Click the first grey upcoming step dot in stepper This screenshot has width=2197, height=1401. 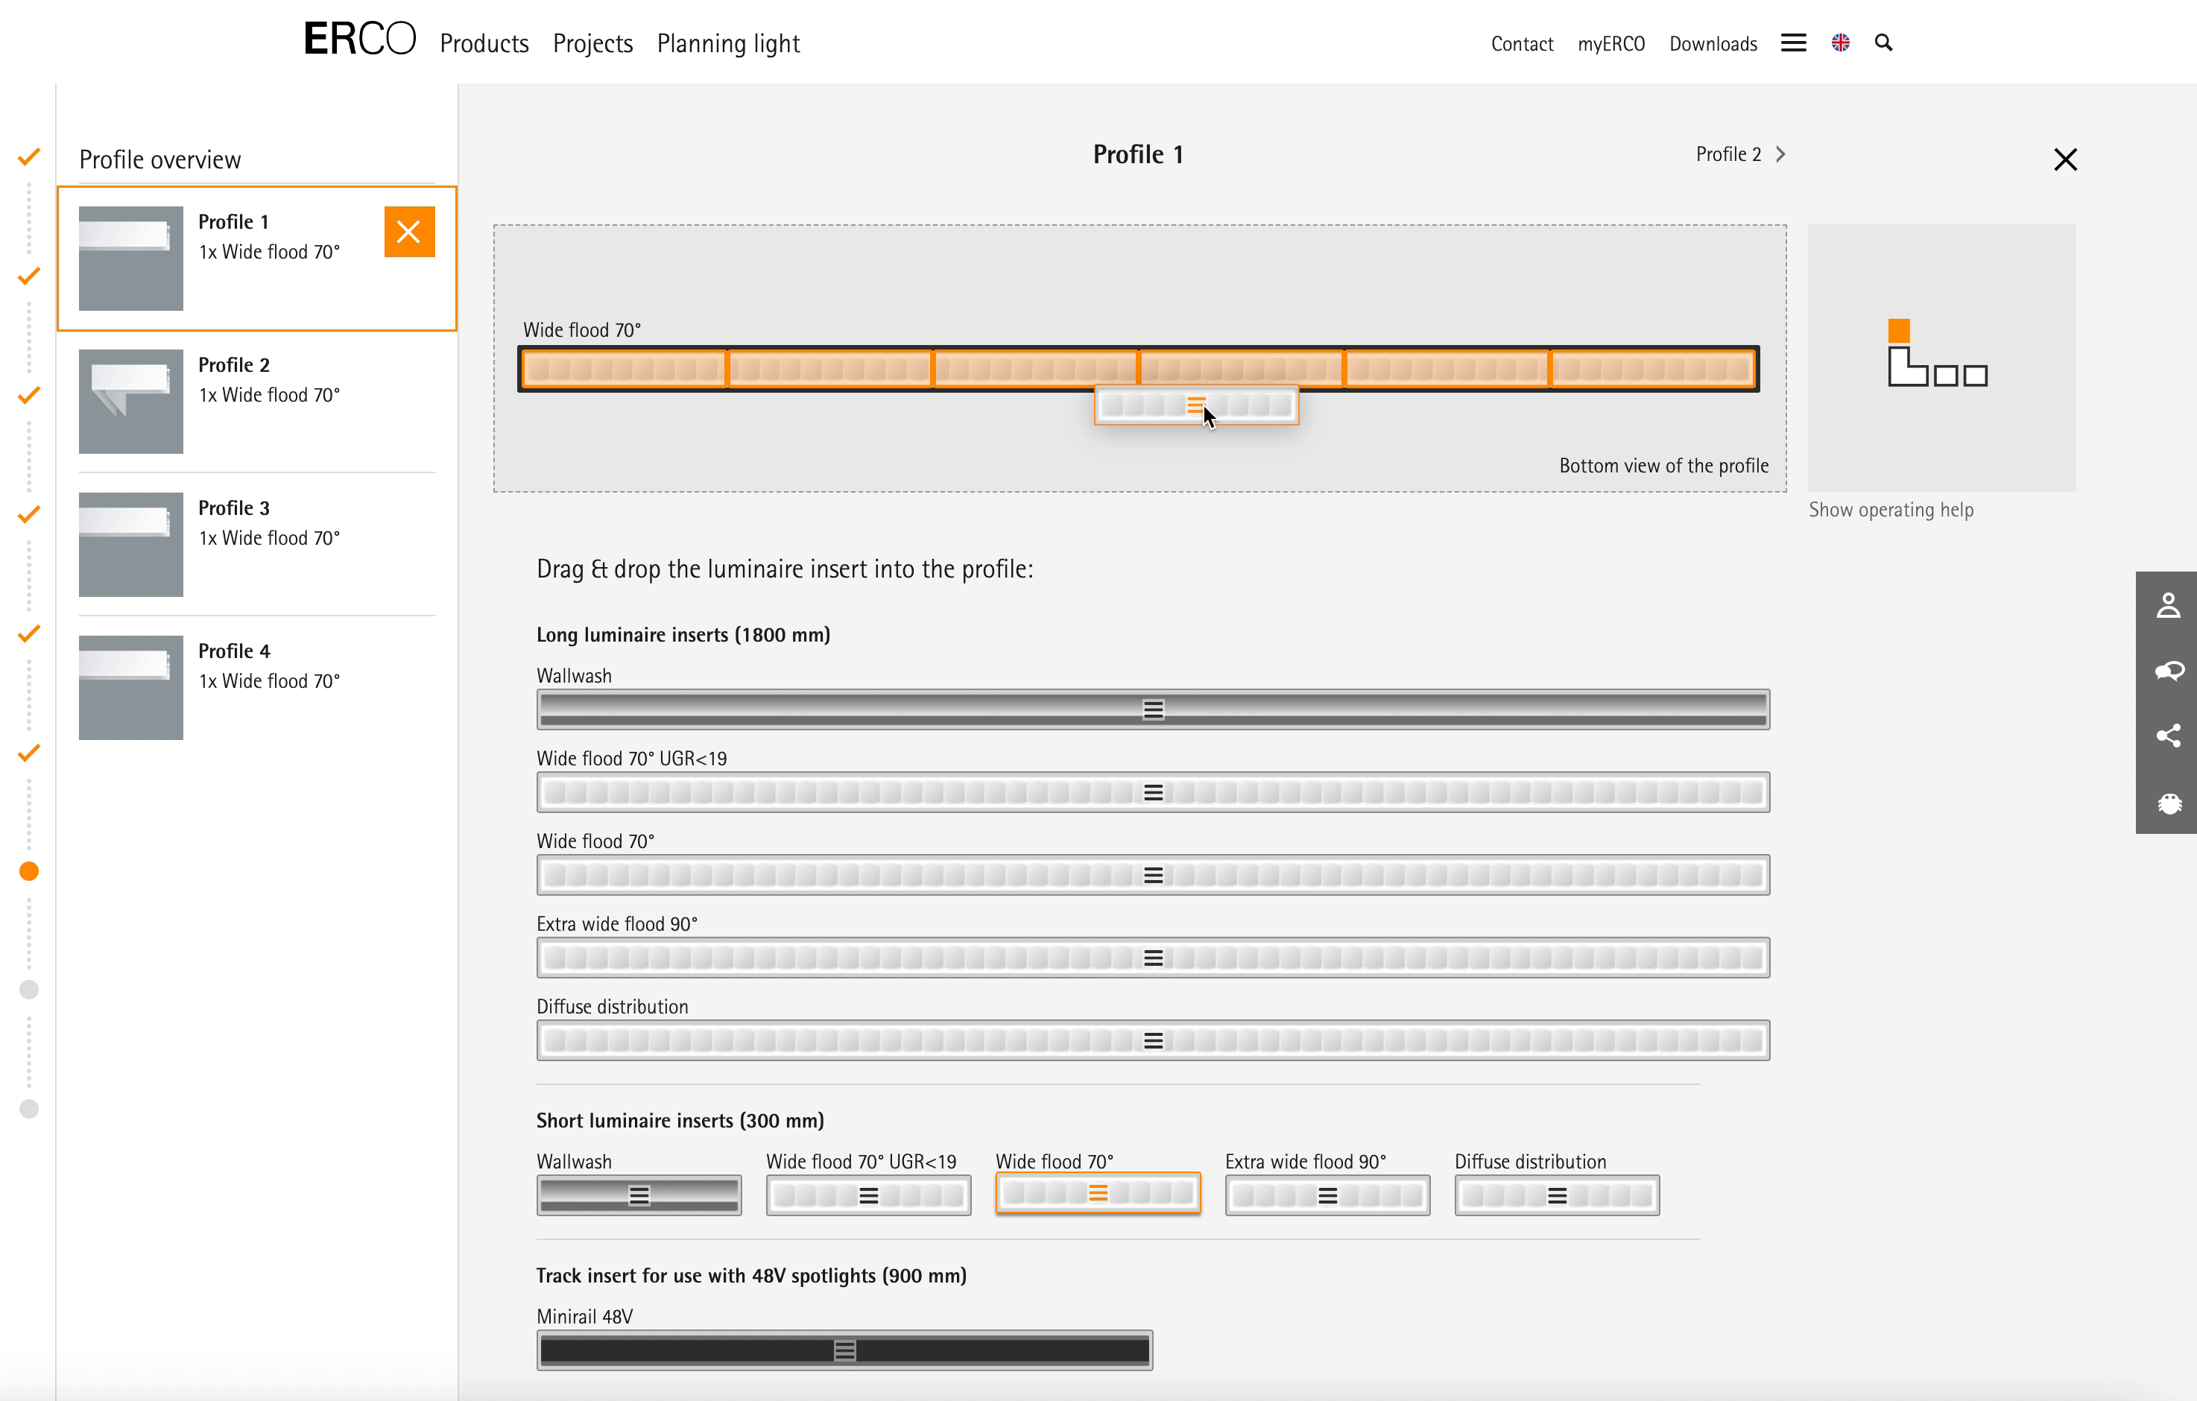coord(29,990)
